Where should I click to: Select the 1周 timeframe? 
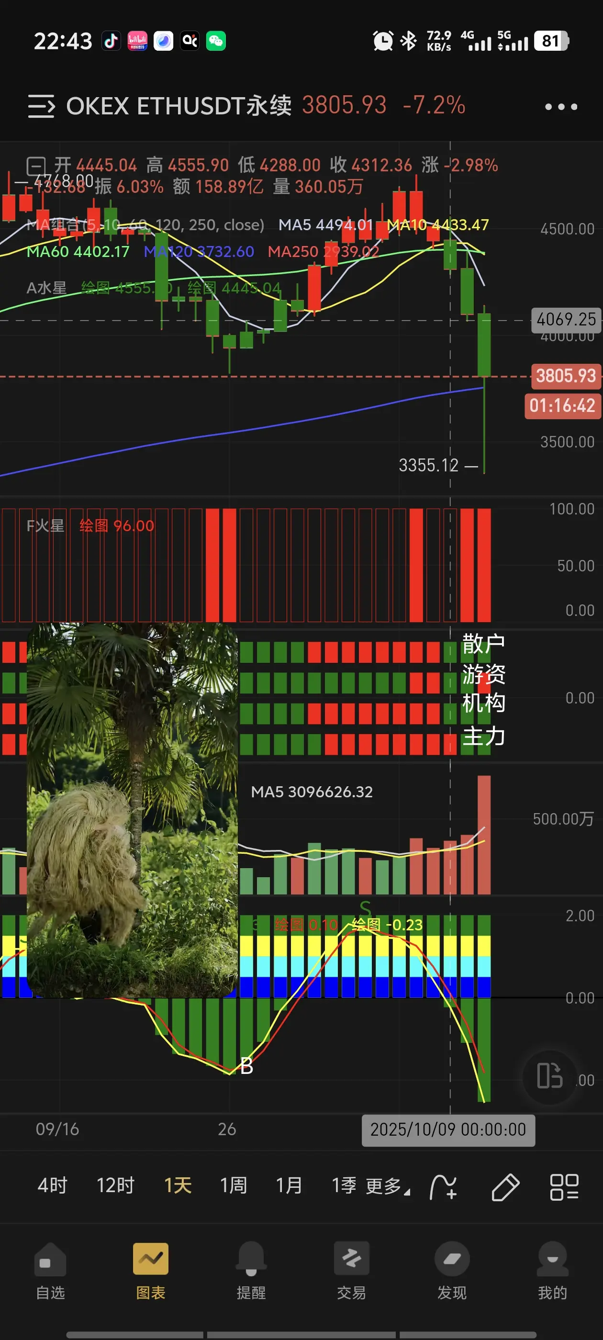(x=234, y=1185)
